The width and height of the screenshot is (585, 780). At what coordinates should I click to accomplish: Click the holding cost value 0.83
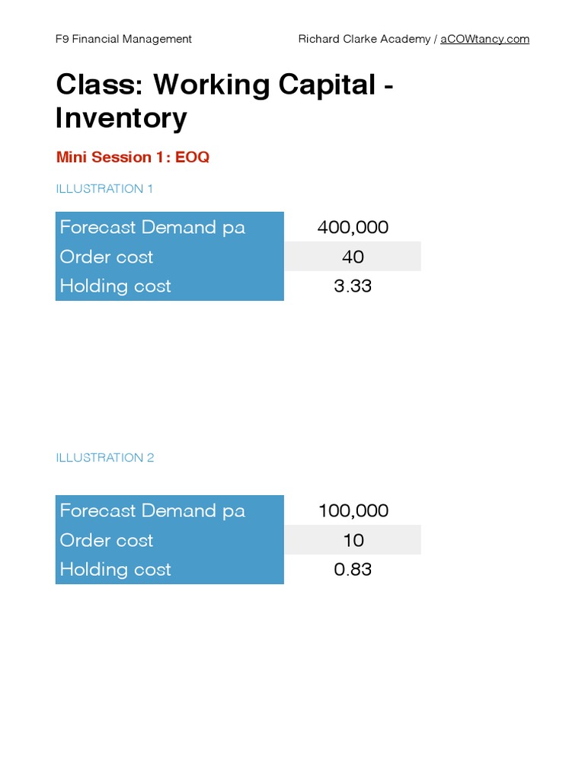[x=353, y=570]
